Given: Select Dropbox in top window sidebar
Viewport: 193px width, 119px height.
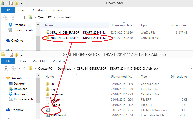Looking at the screenshot, I should 19,25.
